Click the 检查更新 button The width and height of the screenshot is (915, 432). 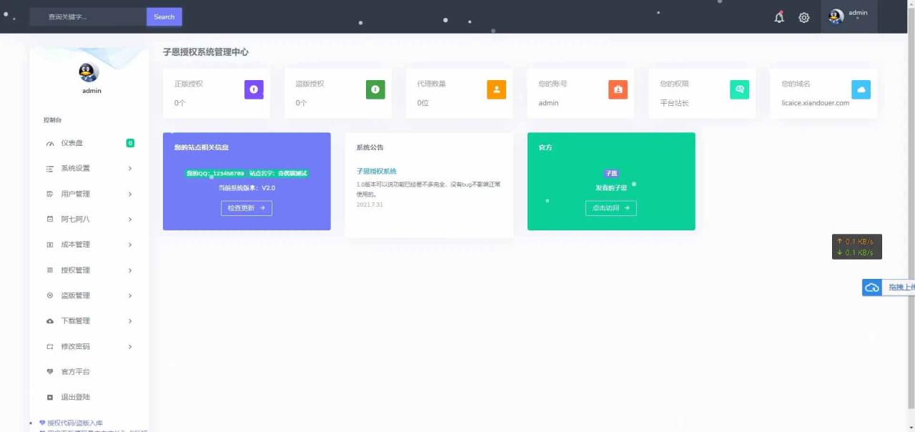(246, 208)
